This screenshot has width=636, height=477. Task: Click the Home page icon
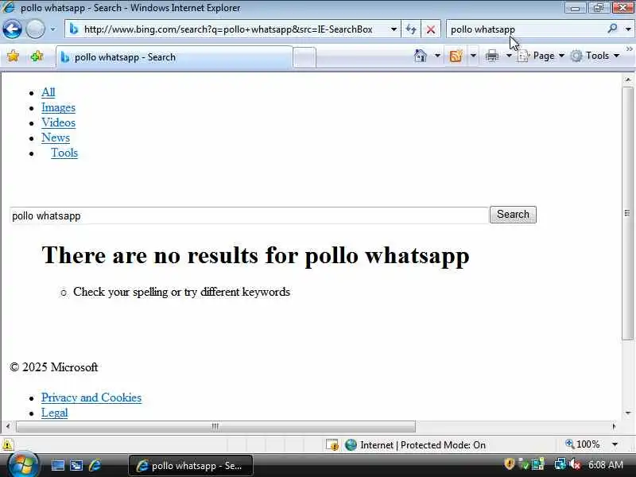point(421,56)
